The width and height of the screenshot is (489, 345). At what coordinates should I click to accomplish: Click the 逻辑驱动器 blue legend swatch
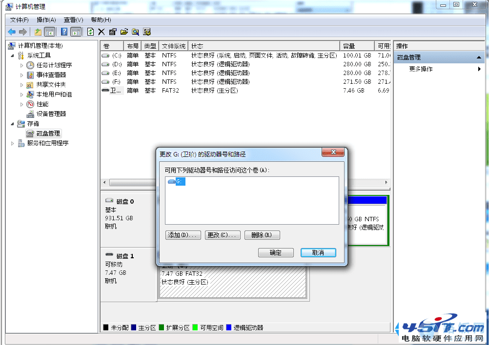pyautogui.click(x=228, y=327)
